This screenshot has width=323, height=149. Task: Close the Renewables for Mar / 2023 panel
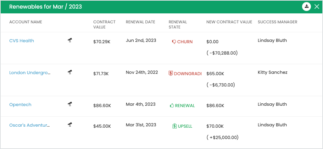[x=317, y=7]
